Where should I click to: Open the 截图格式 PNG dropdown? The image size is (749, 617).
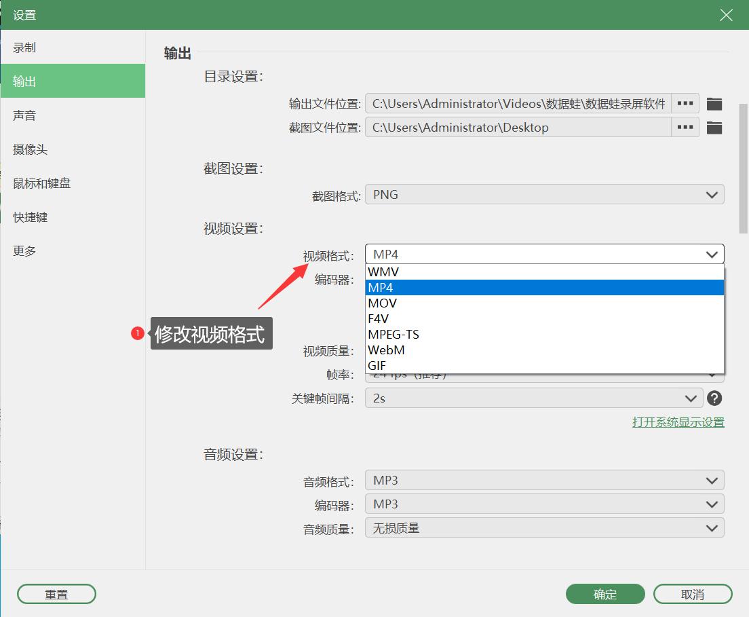pos(543,195)
